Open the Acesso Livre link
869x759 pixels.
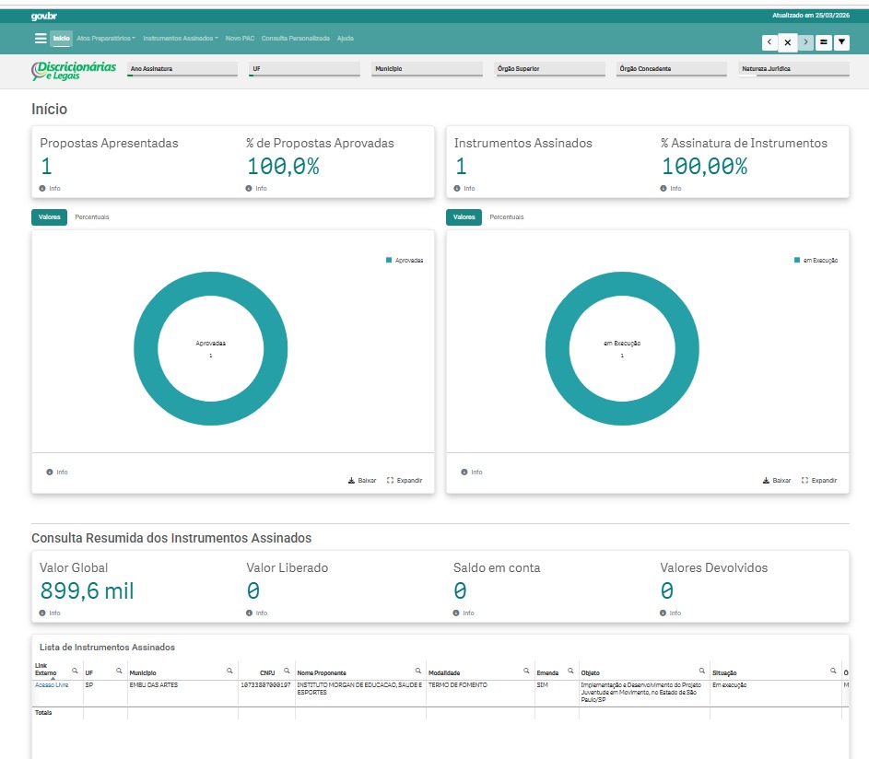[x=52, y=685]
